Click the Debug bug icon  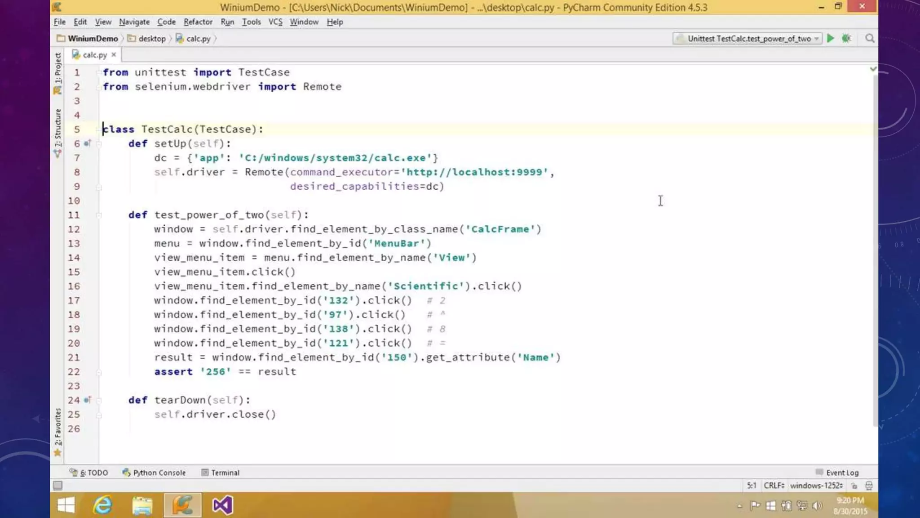tap(846, 39)
